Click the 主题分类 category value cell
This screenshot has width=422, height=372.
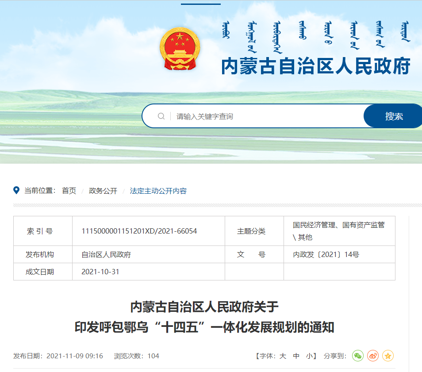[339, 231]
